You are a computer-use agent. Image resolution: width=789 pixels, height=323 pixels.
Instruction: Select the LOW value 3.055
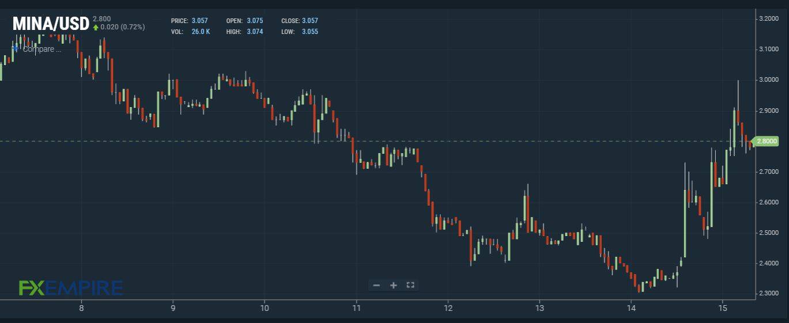point(310,32)
